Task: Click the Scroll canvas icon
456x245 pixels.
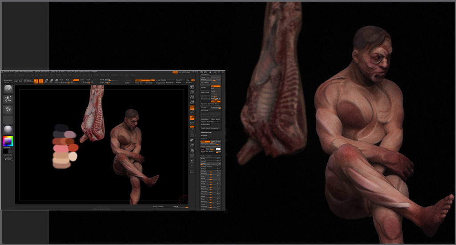Action: point(192,87)
